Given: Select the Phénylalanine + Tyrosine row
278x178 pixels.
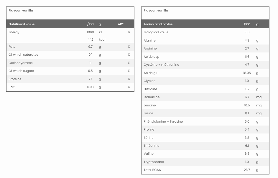Looking at the screenshot, I should coord(163,121).
